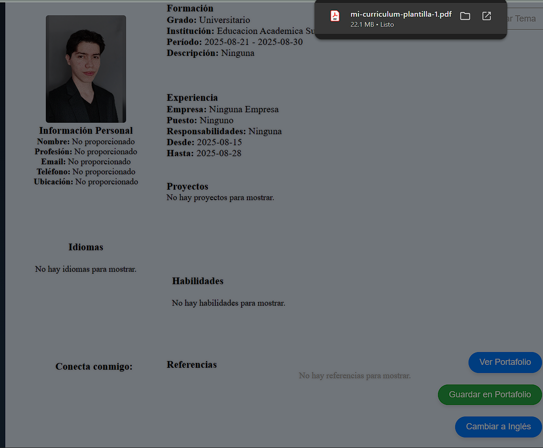
Task: Switch language with Cambiar a Inglés
Action: coord(498,427)
